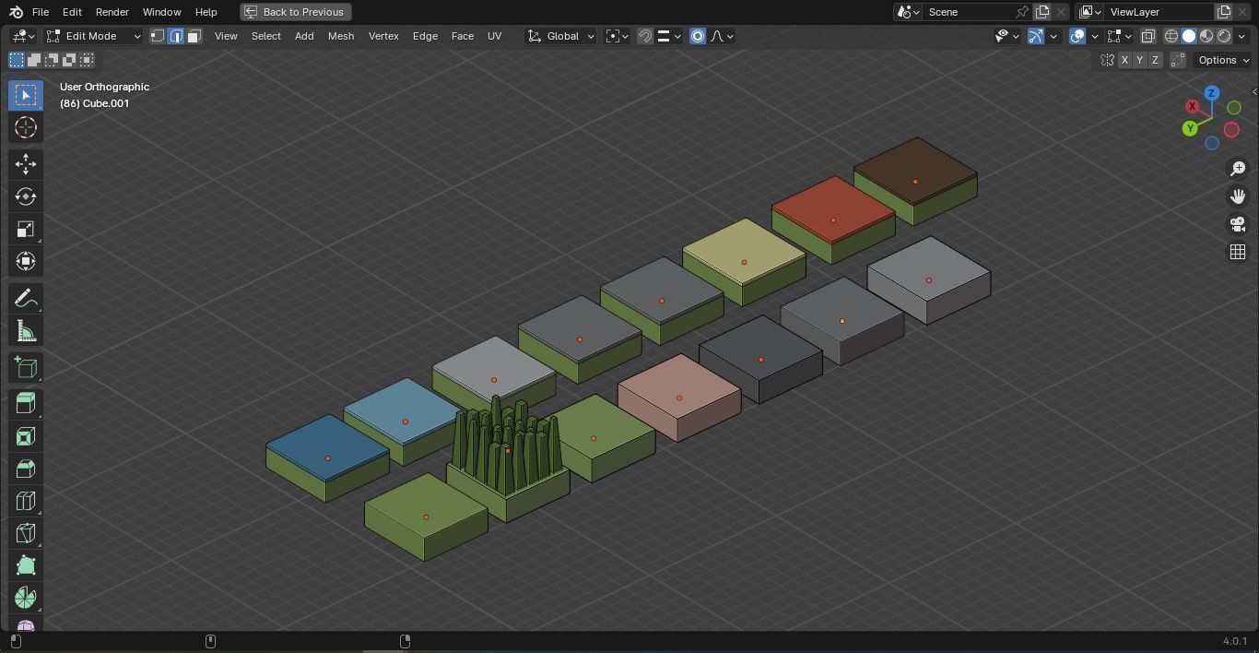Viewport: 1259px width, 653px height.
Task: Switch to material preview shading
Action: 1206,36
